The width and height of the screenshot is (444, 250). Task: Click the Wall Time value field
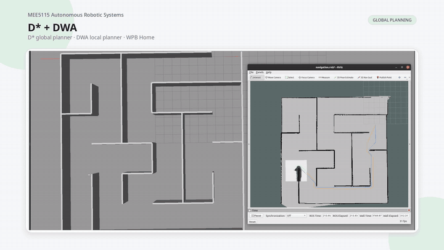pyautogui.click(x=377, y=216)
